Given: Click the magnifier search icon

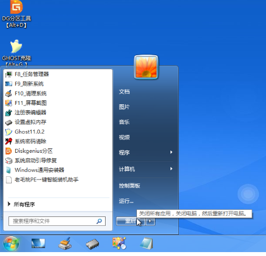Looking at the screenshot, I should point(99,221).
